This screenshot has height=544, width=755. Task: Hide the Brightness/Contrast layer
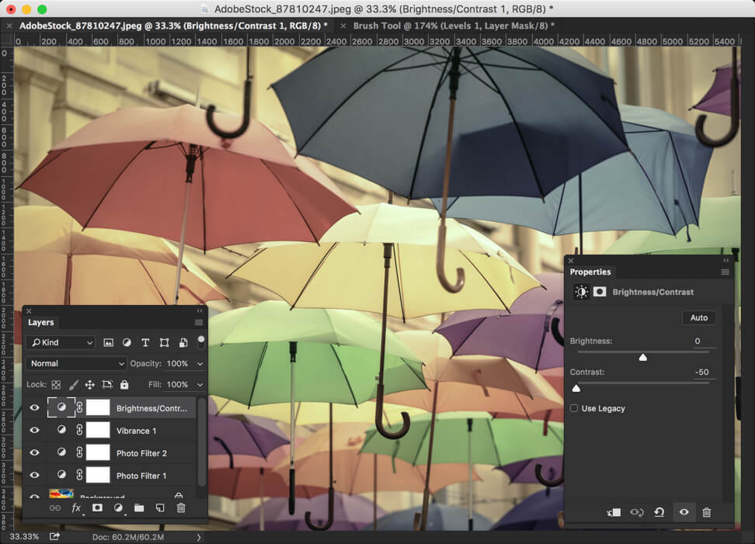35,408
